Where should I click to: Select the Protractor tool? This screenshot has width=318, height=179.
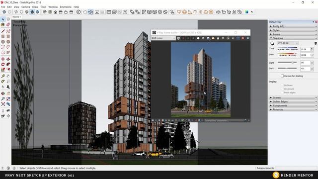tap(3, 82)
